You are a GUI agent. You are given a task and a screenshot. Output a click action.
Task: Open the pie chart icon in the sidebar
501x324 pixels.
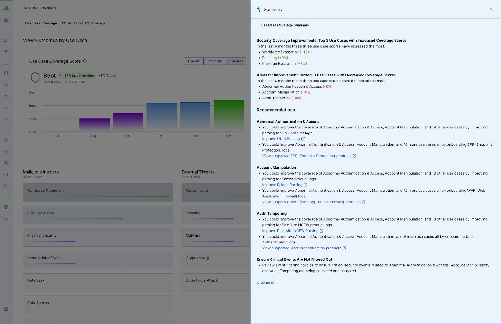[6, 175]
